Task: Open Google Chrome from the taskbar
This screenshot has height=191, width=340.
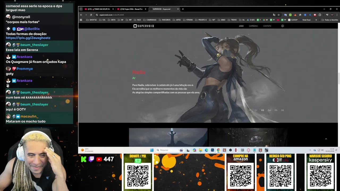Action: tap(218, 150)
